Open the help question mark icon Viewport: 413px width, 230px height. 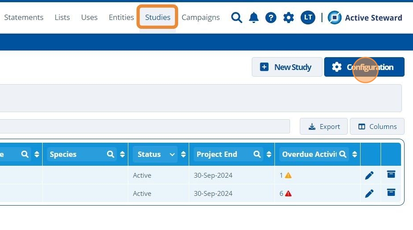click(x=271, y=18)
